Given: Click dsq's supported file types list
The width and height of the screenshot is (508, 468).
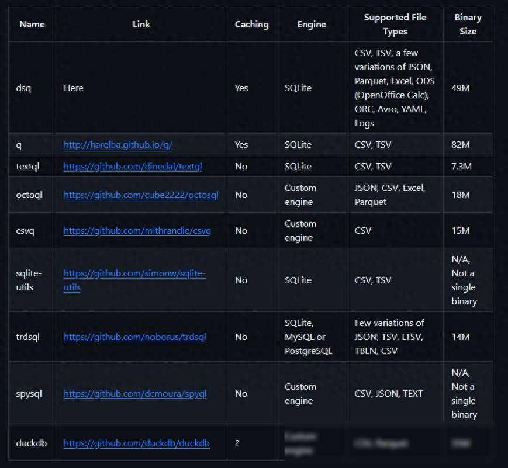Looking at the screenshot, I should point(395,88).
